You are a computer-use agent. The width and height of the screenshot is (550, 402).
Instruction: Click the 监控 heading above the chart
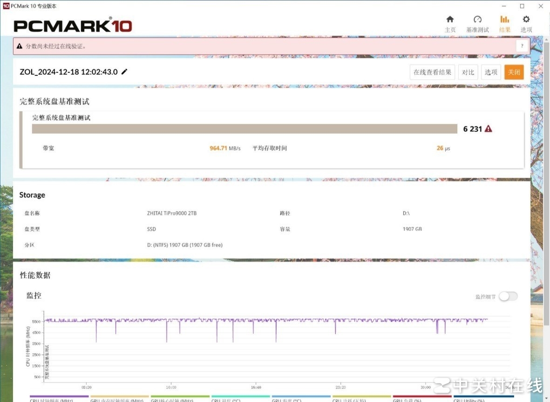pos(34,295)
